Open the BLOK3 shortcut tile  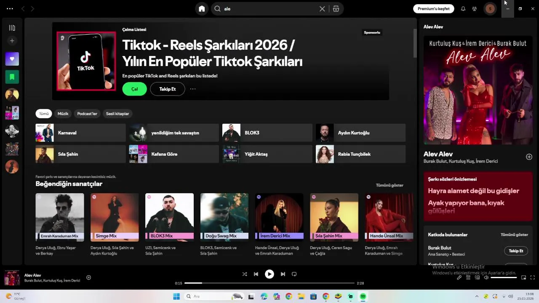267,133
